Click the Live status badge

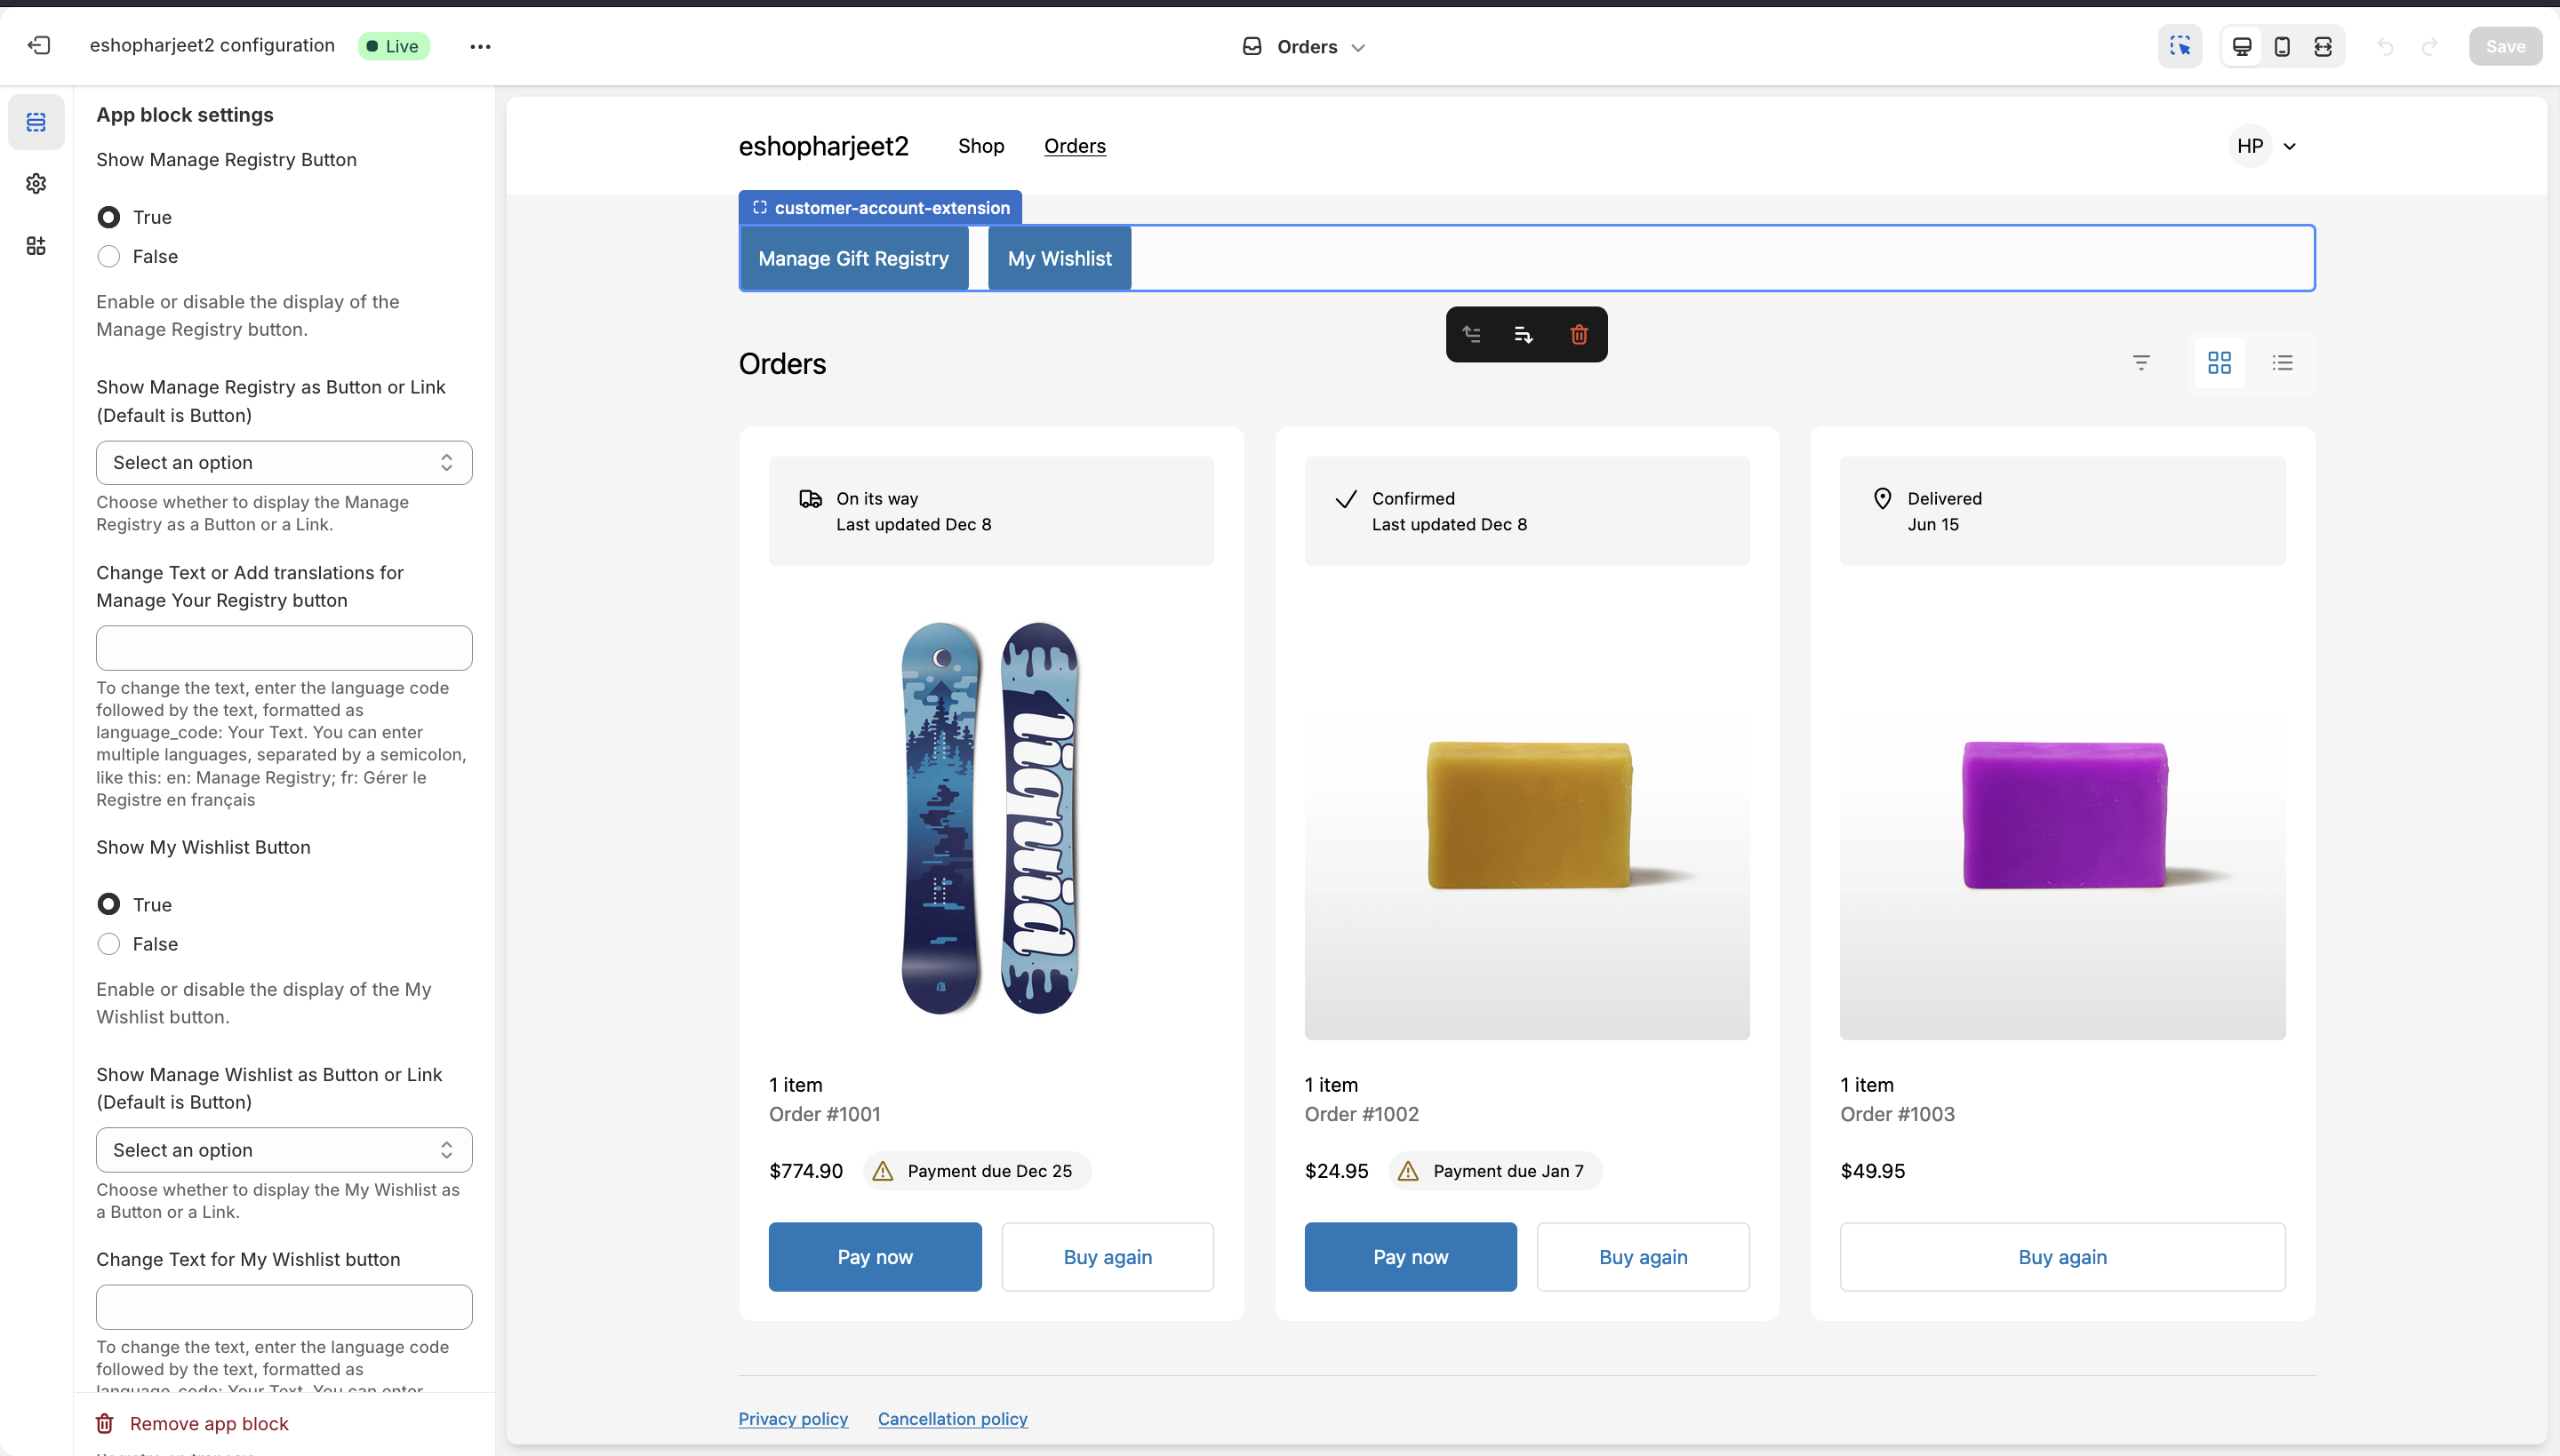tap(394, 46)
